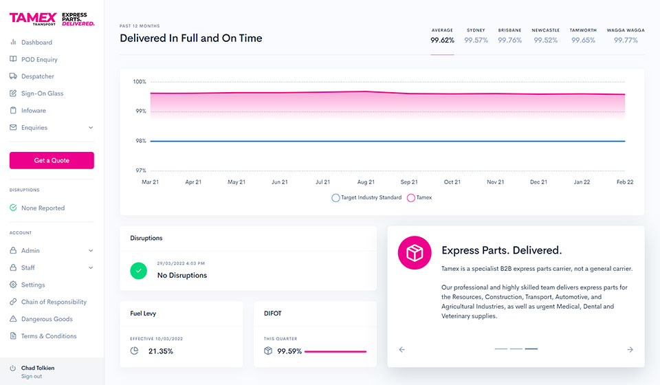660x385 pixels.
Task: Click the Enquiries envelope icon
Action: click(x=13, y=127)
